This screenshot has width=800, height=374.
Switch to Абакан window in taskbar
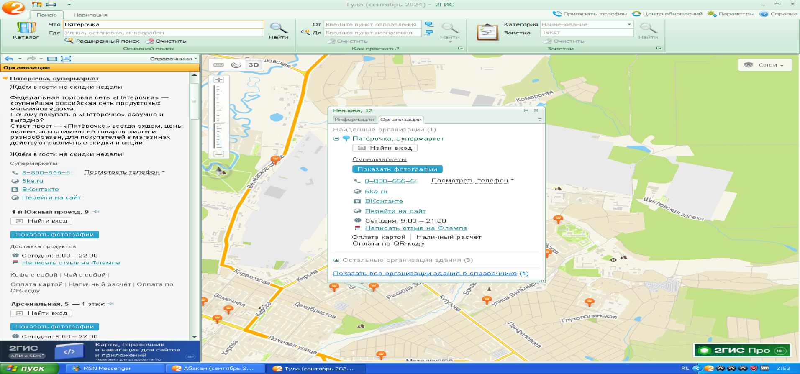[x=216, y=369]
